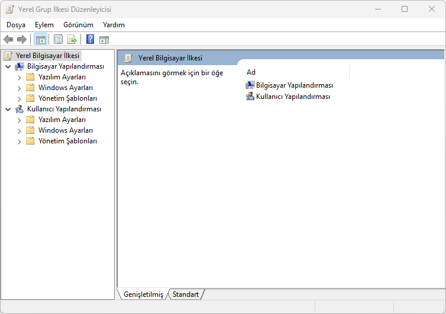Maximize the Yerel Grup İlkesi Düzenleyicisi window

tap(405, 9)
